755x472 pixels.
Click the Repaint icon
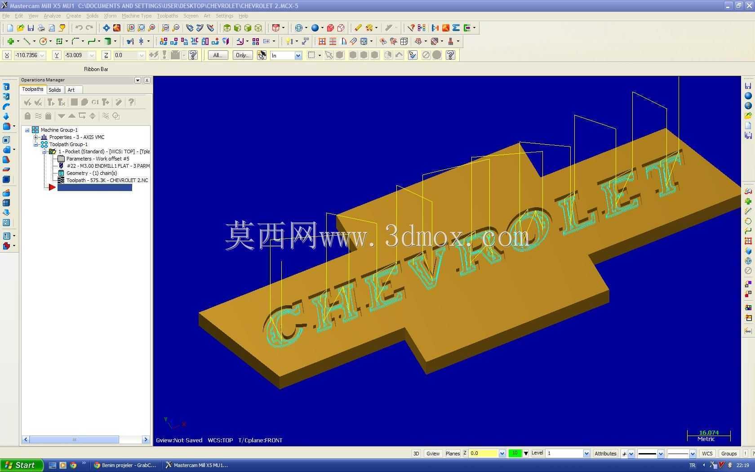coord(117,28)
